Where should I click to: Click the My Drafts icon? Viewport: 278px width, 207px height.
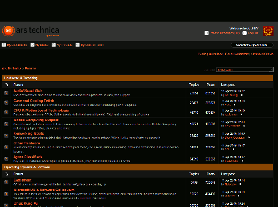pos(32,45)
